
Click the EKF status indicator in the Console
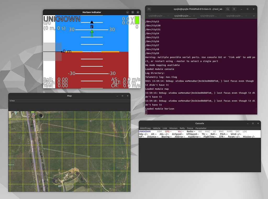[x=237, y=132]
